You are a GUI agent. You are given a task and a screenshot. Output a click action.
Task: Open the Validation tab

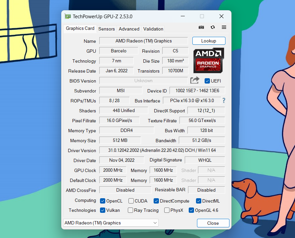point(153,29)
